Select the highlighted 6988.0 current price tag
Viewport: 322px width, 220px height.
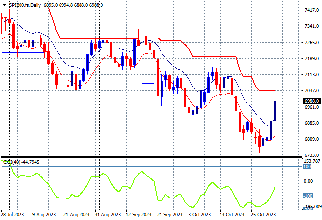pyautogui.click(x=312, y=101)
